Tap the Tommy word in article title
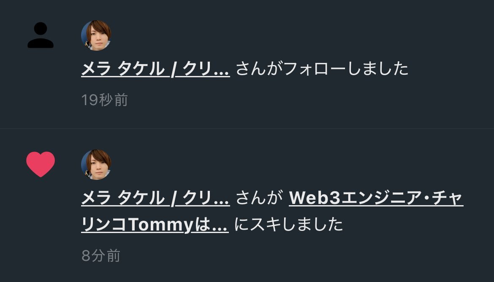This screenshot has height=282, width=494. [x=161, y=225]
